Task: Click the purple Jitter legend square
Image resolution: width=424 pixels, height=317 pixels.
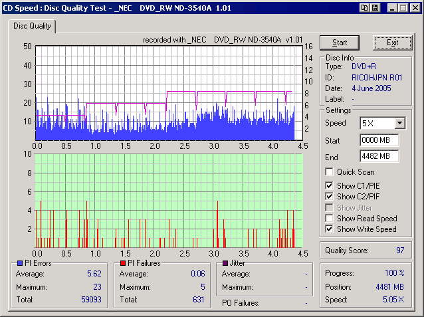Action: 225,264
